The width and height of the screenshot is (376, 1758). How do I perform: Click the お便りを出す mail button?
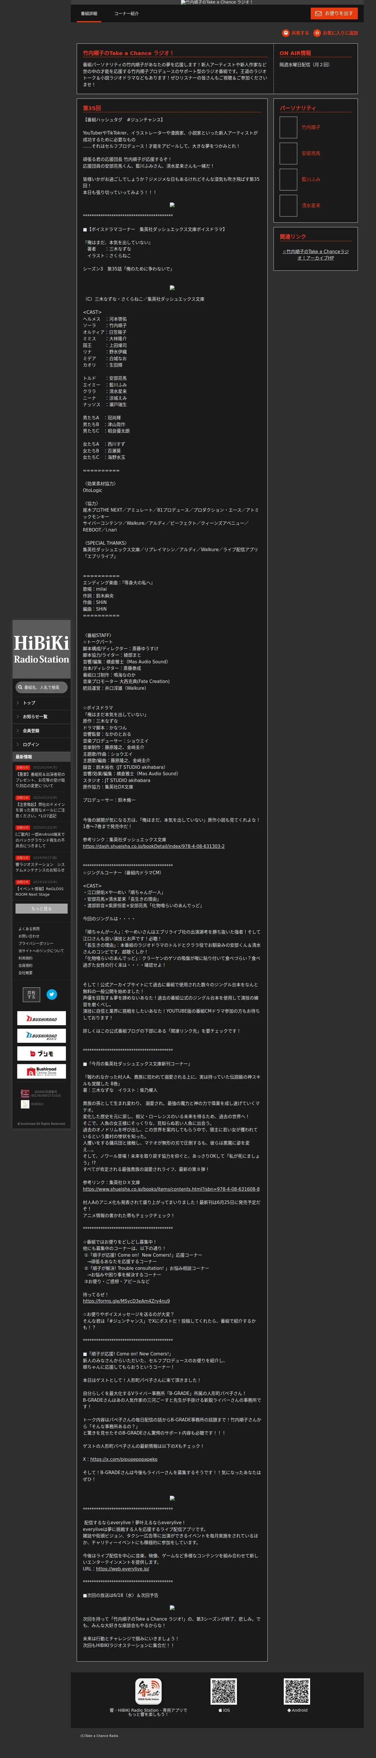[x=334, y=14]
